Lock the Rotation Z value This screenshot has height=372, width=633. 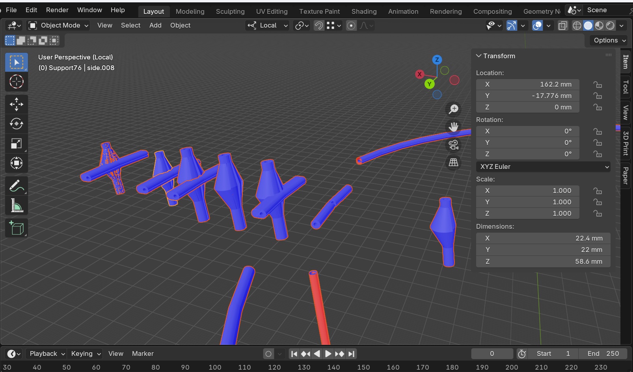pyautogui.click(x=598, y=154)
